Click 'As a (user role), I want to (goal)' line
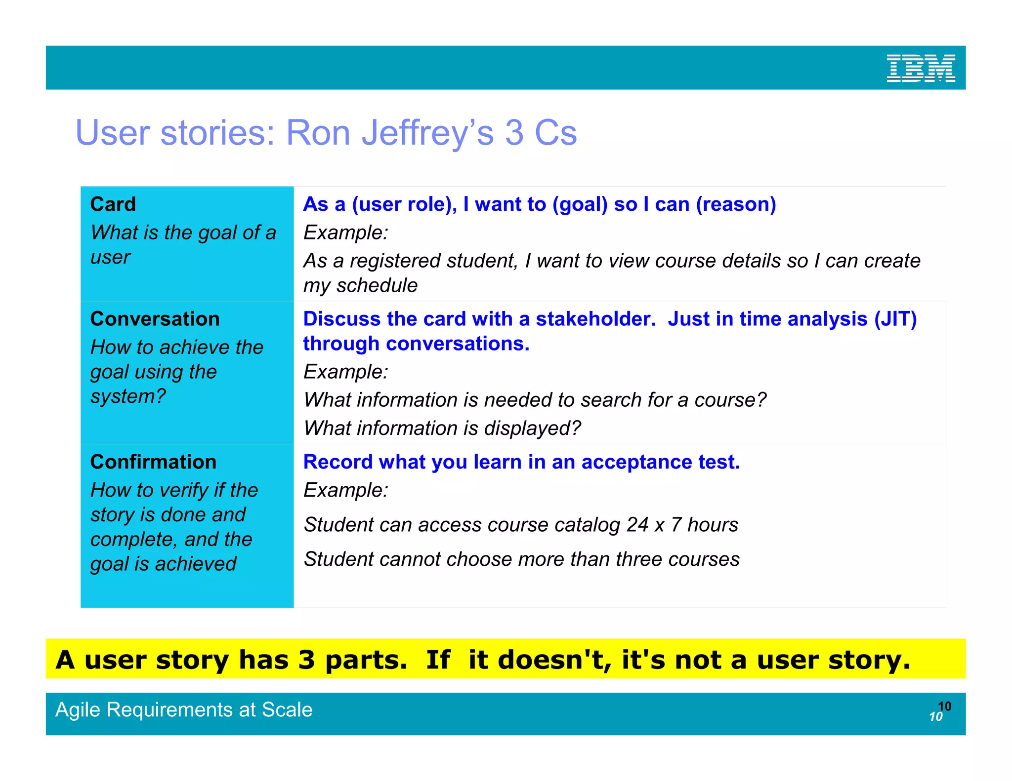This screenshot has width=1012, height=781. [540, 204]
